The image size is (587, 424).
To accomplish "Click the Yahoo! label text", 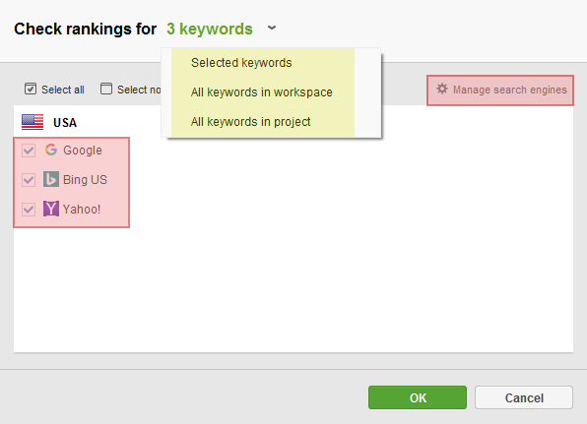I will point(82,210).
